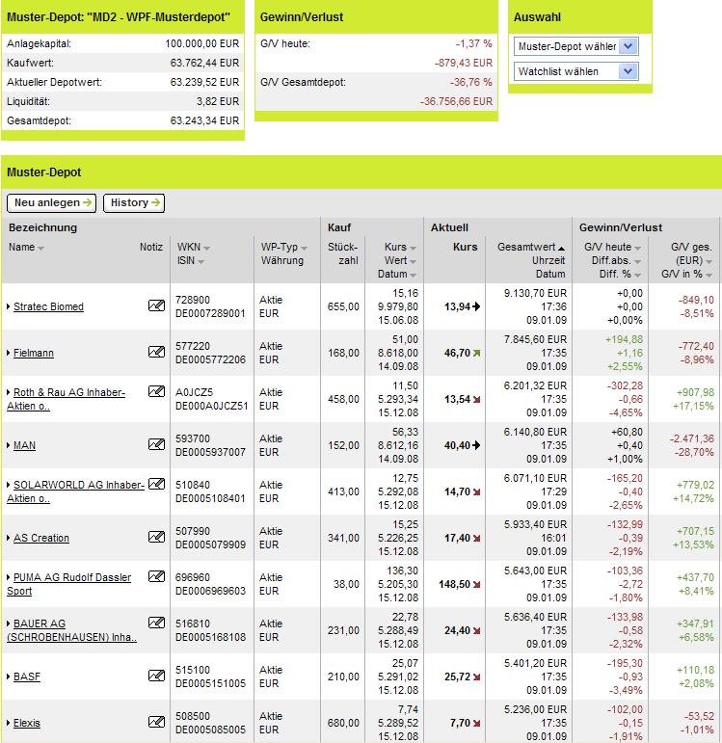
Task: Open the note icon for SOLARWORLD AG
Action: click(156, 484)
